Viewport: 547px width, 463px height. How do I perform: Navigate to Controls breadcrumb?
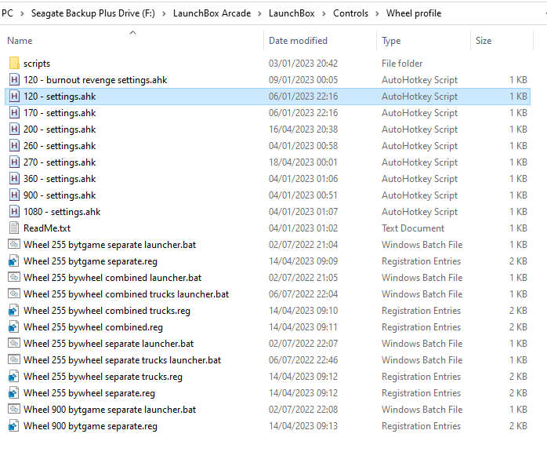350,13
